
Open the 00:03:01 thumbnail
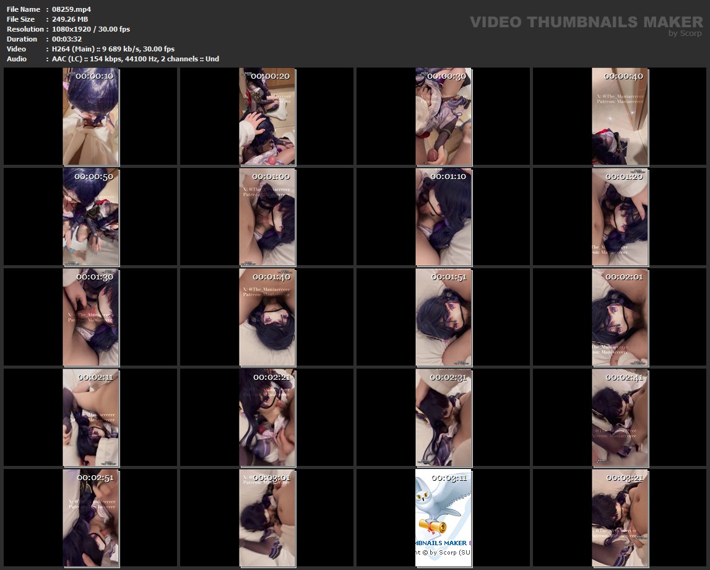pyautogui.click(x=267, y=518)
